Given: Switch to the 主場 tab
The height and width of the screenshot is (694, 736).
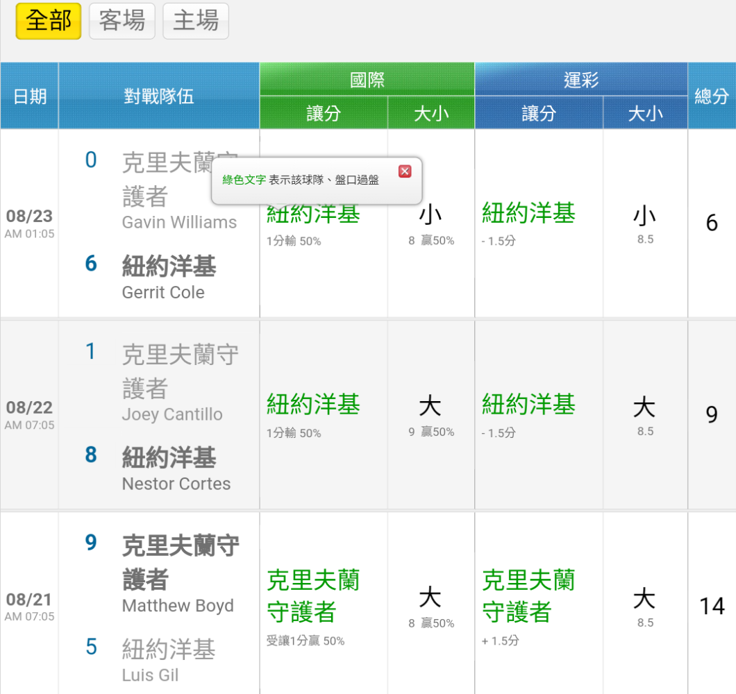Looking at the screenshot, I should (196, 21).
